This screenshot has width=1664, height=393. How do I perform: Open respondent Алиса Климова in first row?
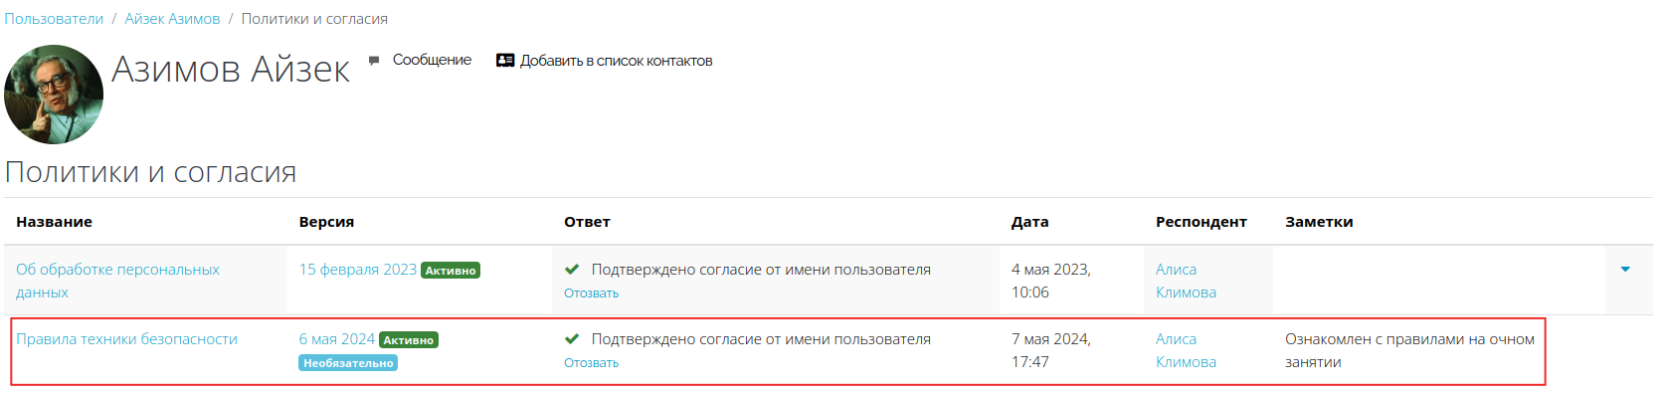[1186, 281]
